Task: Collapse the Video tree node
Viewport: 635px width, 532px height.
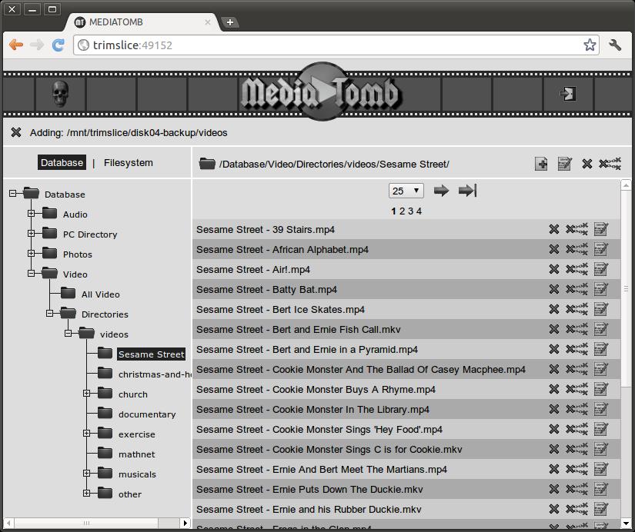Action: [32, 274]
